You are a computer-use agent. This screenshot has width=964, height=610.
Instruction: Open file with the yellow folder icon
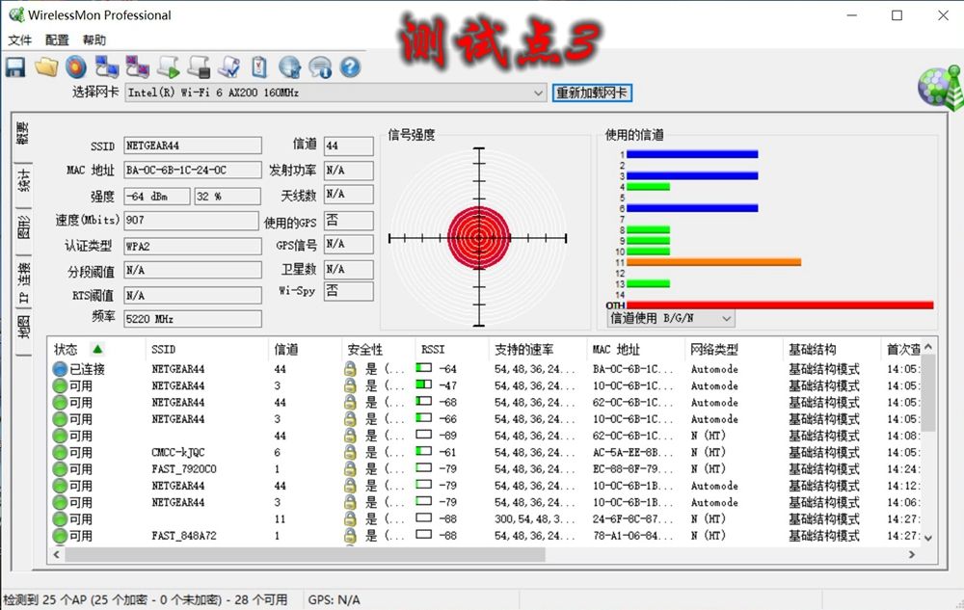[x=46, y=66]
